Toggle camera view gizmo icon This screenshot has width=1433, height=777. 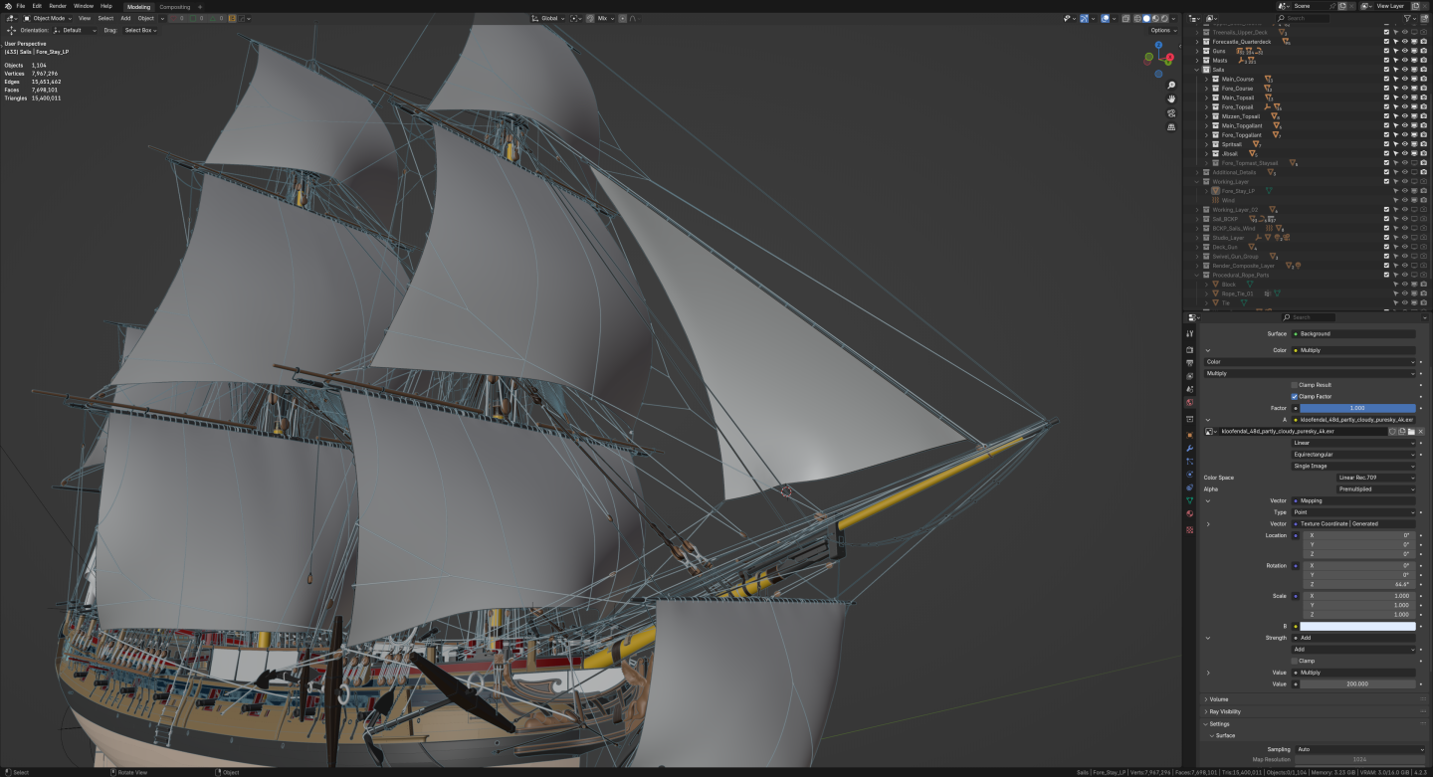tap(1171, 113)
